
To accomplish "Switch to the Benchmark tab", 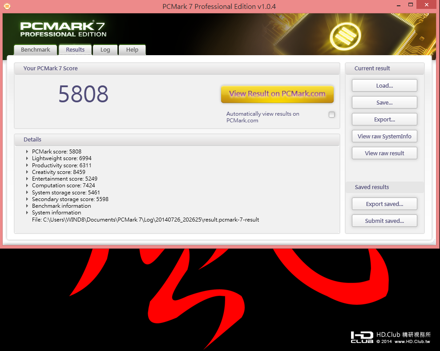I will (x=35, y=50).
